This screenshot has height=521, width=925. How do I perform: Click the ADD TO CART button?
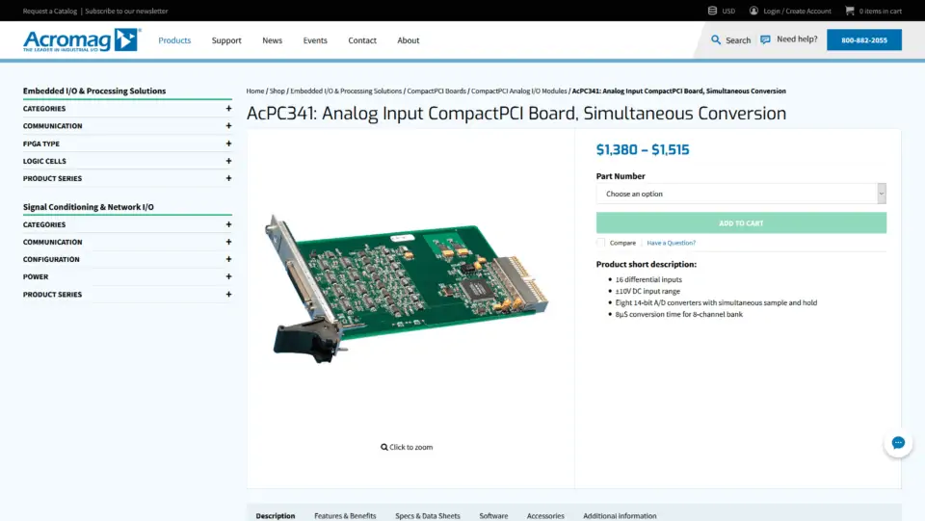pyautogui.click(x=741, y=223)
